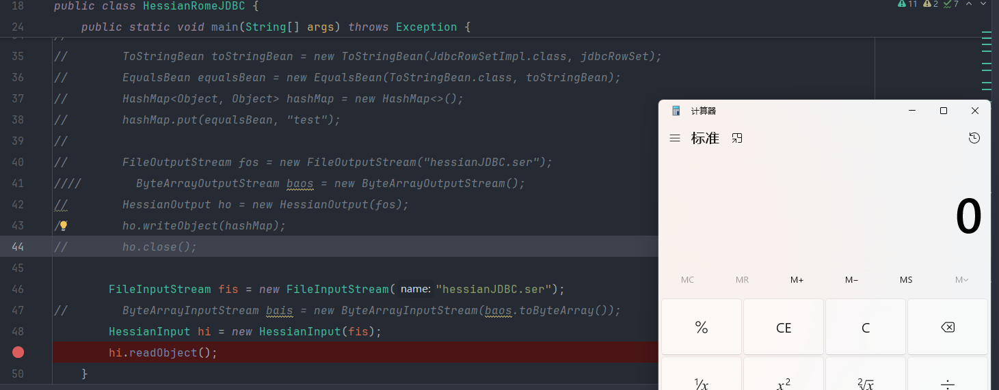
Task: Click the MC memory clear button
Action: 688,280
